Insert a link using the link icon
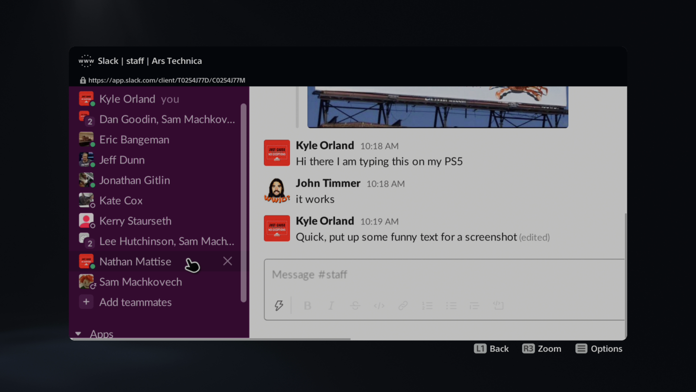Image resolution: width=696 pixels, height=392 pixels. (403, 305)
